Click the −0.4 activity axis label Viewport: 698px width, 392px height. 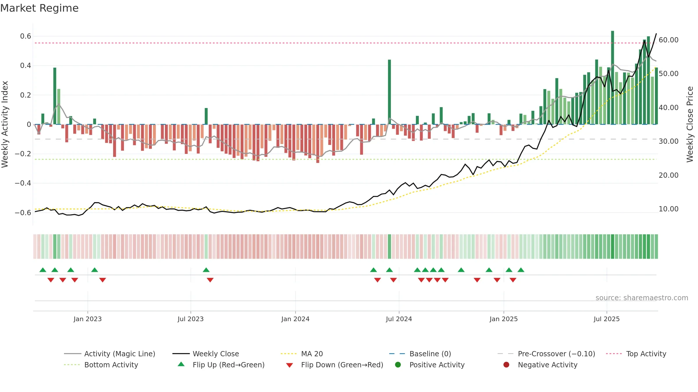click(23, 183)
